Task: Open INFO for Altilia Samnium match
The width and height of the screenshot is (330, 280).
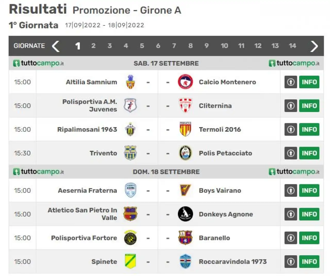Action: [x=309, y=82]
